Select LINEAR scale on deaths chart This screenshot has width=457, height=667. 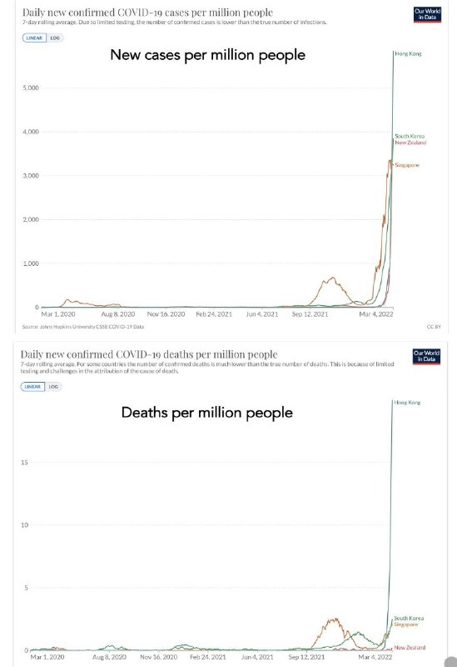(32, 387)
